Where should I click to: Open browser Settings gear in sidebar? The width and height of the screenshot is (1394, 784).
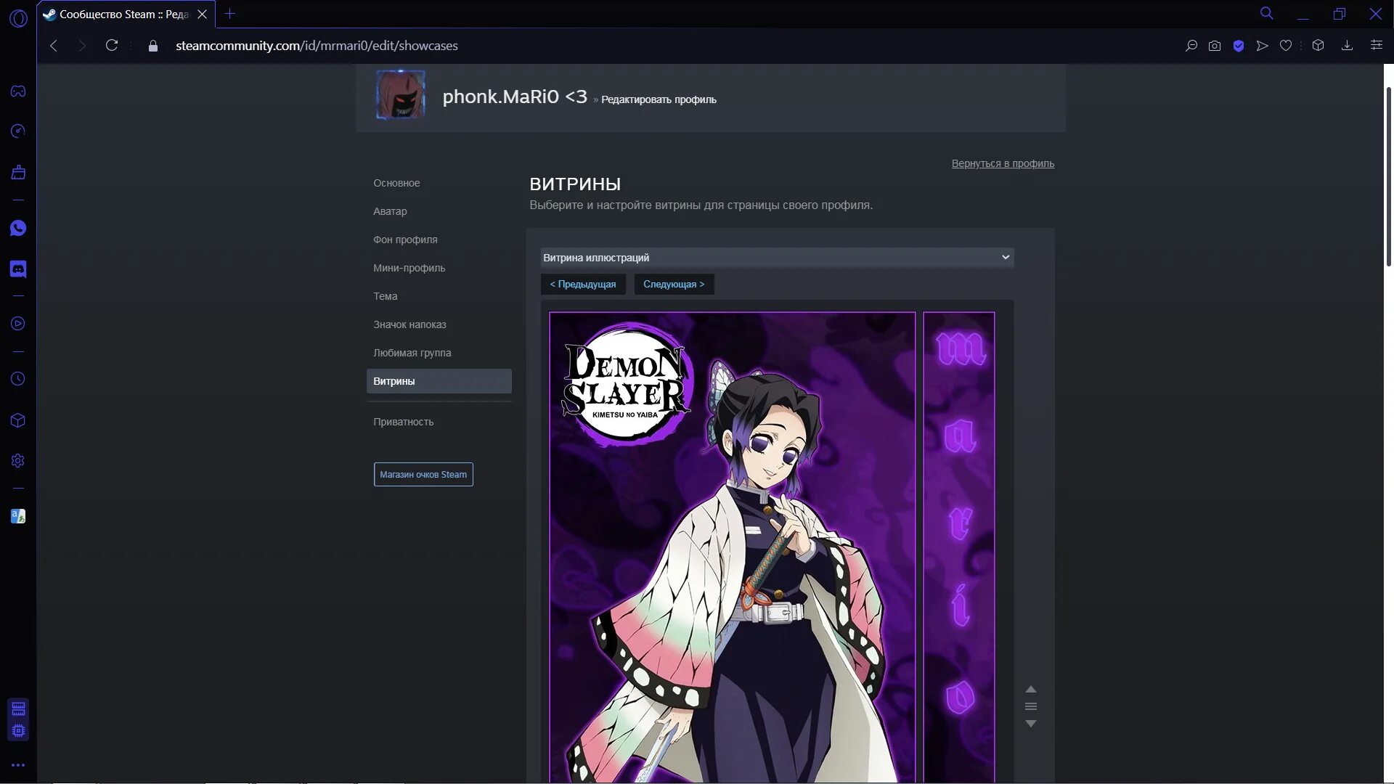coord(18,461)
